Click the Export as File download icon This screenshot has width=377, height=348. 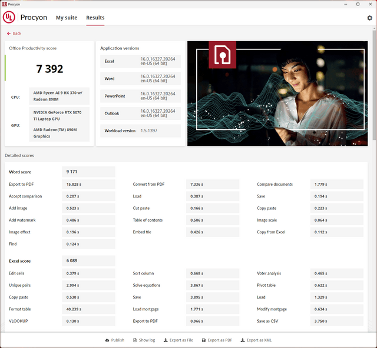click(166, 340)
